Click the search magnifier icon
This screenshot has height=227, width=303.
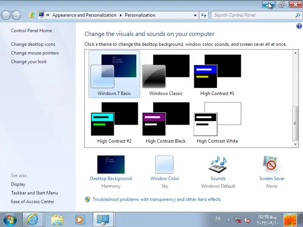coord(298,15)
